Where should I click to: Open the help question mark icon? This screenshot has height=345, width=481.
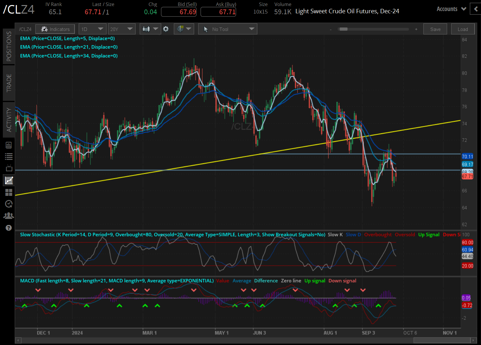[9, 228]
